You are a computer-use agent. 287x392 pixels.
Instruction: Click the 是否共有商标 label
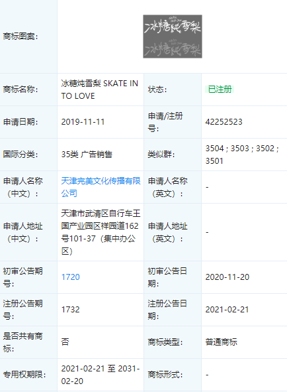click(x=23, y=342)
